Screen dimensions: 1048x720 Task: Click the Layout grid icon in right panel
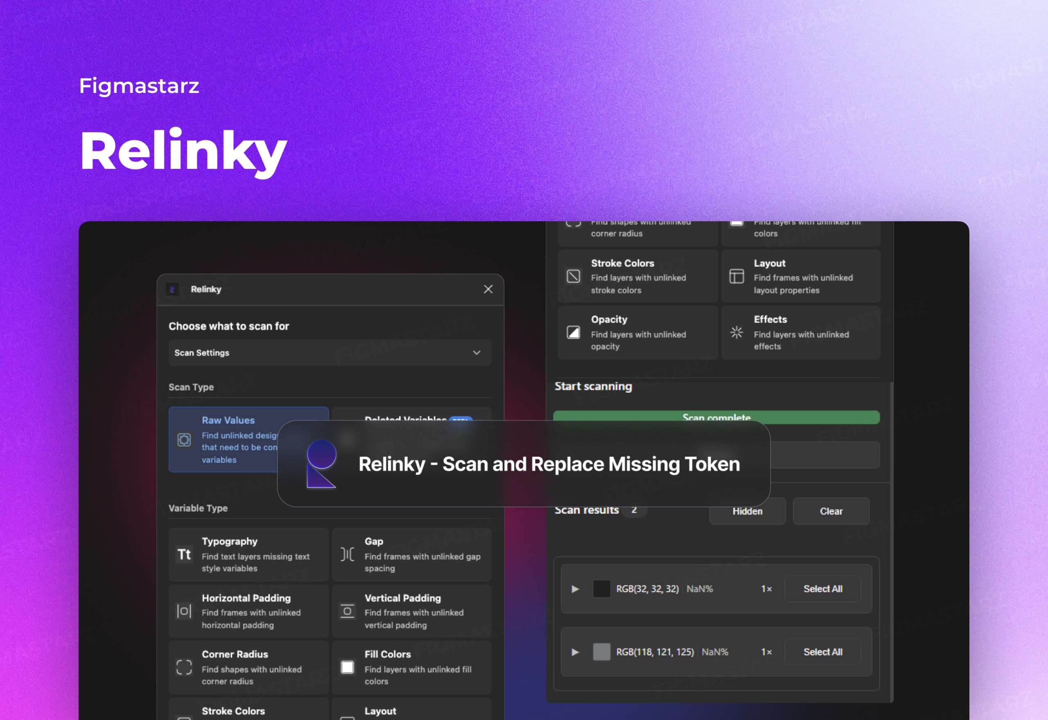click(736, 276)
